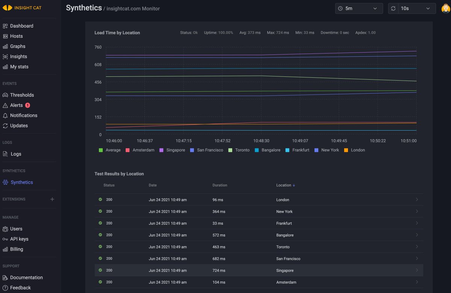This screenshot has height=293, width=451.
Task: Open the user avatar in top bar
Action: click(446, 8)
